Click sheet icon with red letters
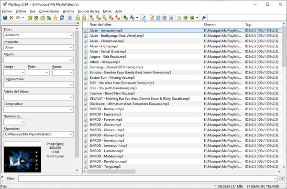This screenshot has width=287, height=189. pos(171,18)
